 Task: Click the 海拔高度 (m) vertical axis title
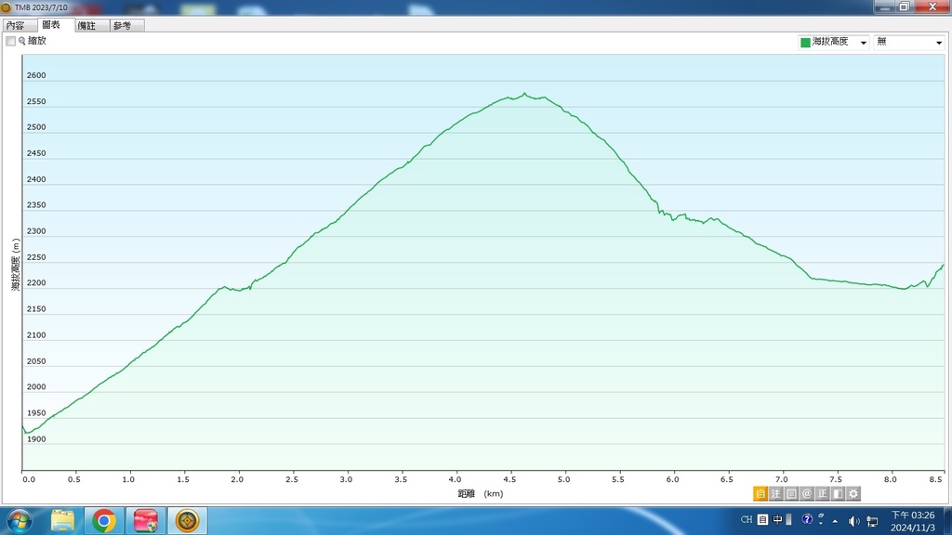[16, 265]
